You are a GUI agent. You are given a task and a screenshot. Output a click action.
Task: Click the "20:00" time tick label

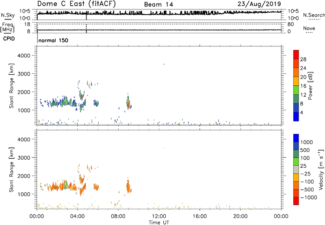point(240,216)
